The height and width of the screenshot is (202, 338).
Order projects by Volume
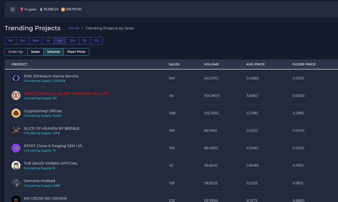(x=54, y=52)
